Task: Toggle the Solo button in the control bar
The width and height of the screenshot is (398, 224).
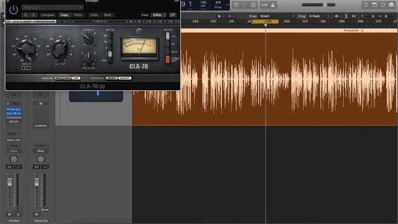Action: [x=253, y=5]
